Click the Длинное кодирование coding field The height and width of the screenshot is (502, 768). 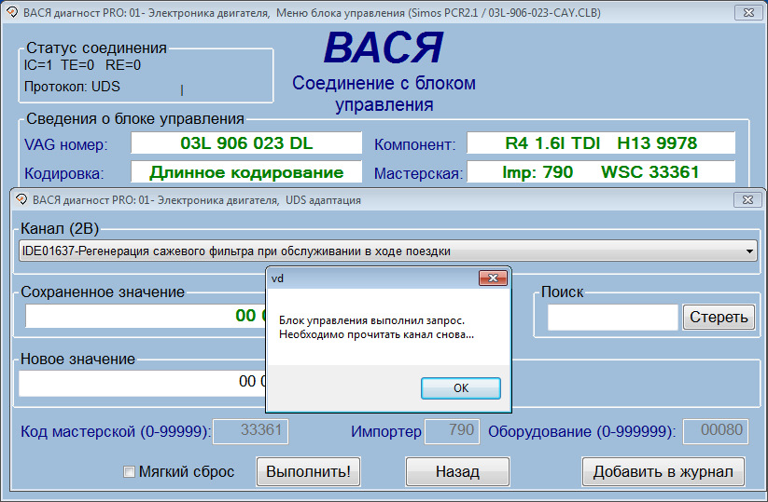pos(246,172)
